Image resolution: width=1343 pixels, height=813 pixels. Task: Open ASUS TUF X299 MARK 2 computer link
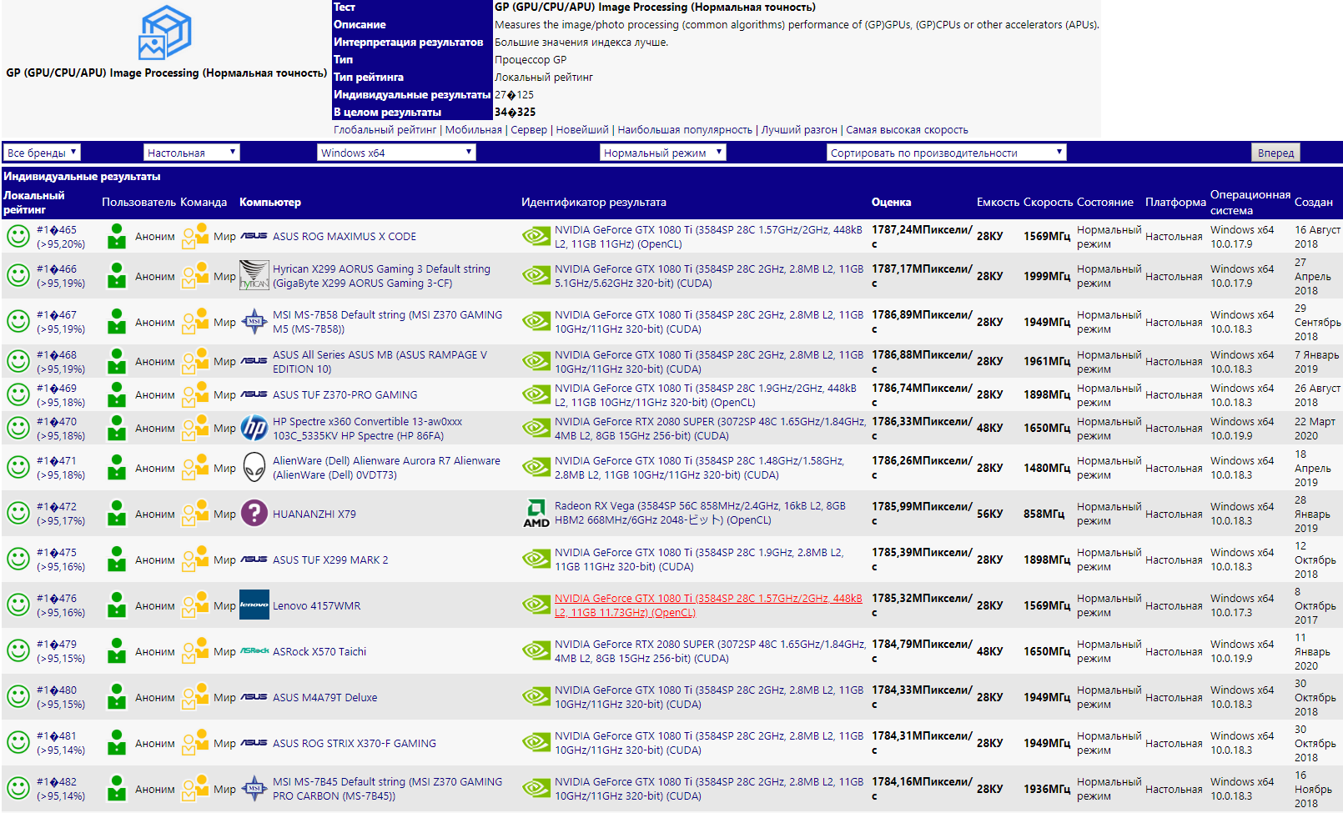(330, 560)
